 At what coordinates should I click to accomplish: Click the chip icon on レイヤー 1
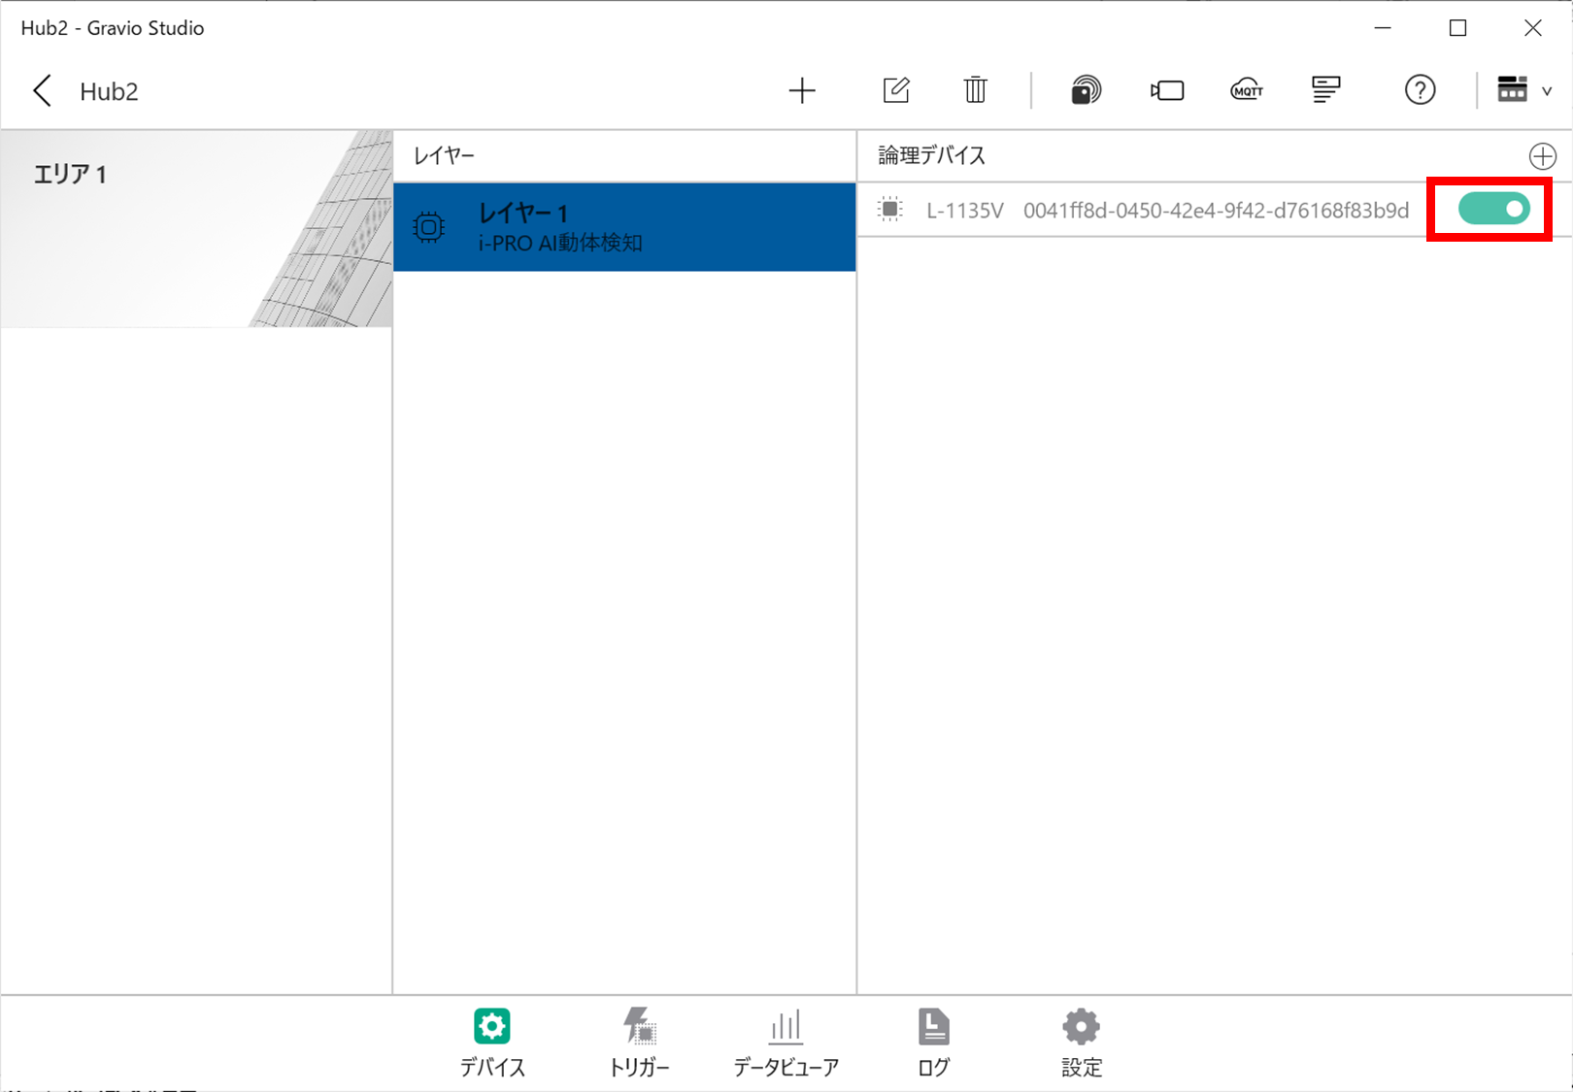pos(428,227)
